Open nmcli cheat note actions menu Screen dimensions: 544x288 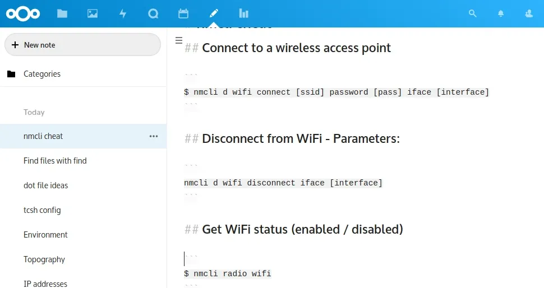154,136
